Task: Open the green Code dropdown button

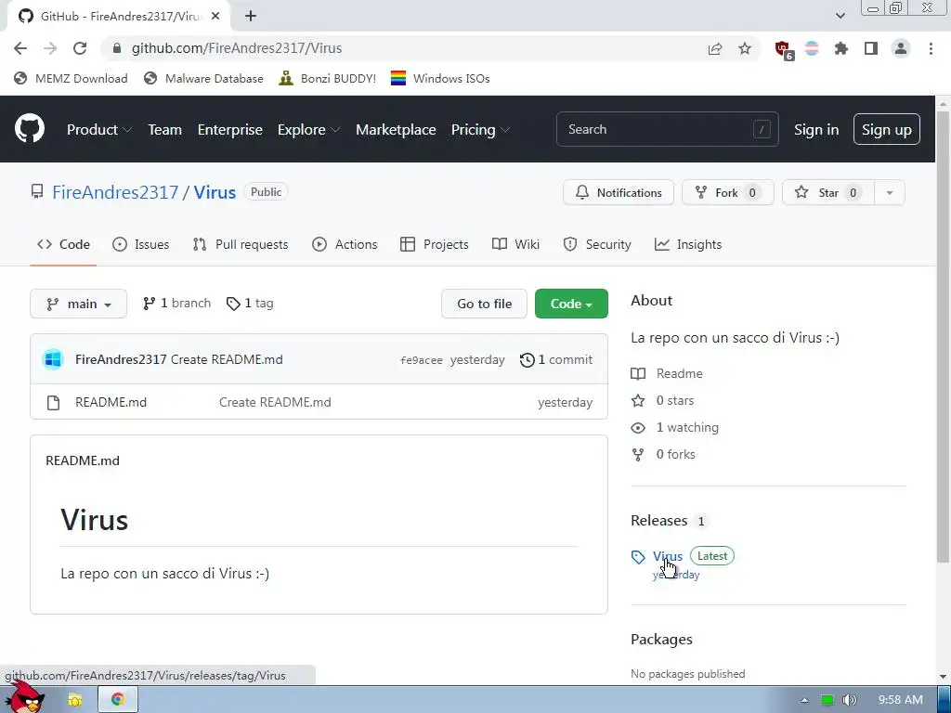Action: pyautogui.click(x=571, y=304)
